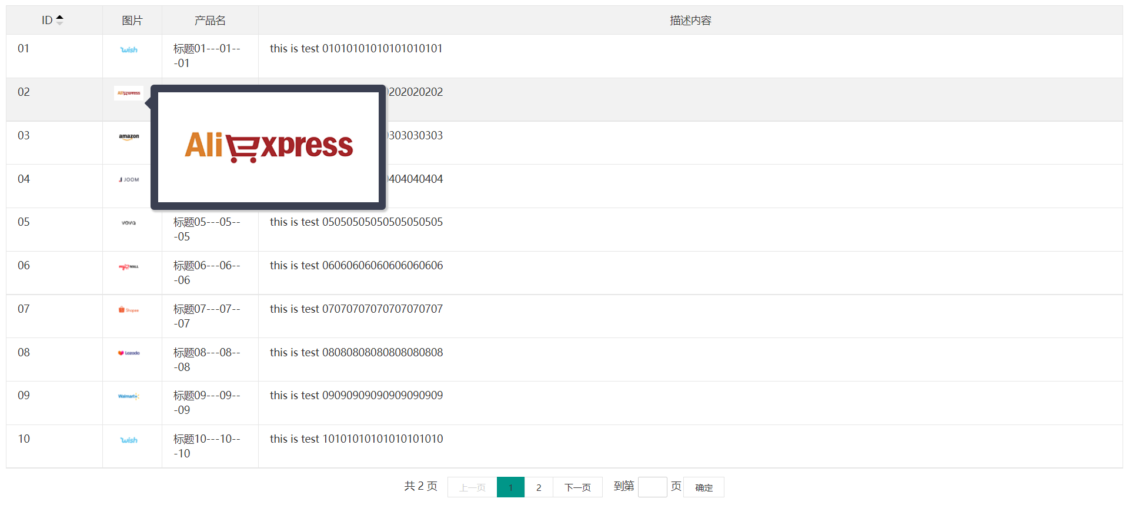The width and height of the screenshot is (1129, 525).
Task: Click description 'this is test 06060606060606060606'
Action: pos(356,266)
